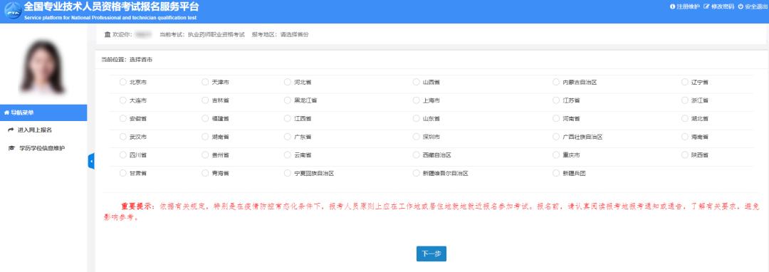The width and height of the screenshot is (769, 272).
Task: Pick 陕西省 radio option
Action: pos(685,155)
